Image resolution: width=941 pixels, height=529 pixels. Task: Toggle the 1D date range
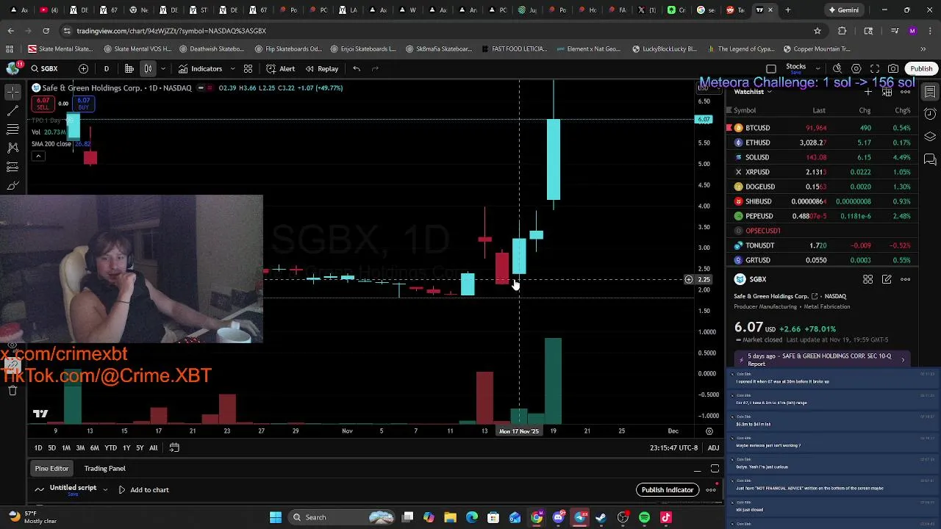click(x=38, y=447)
